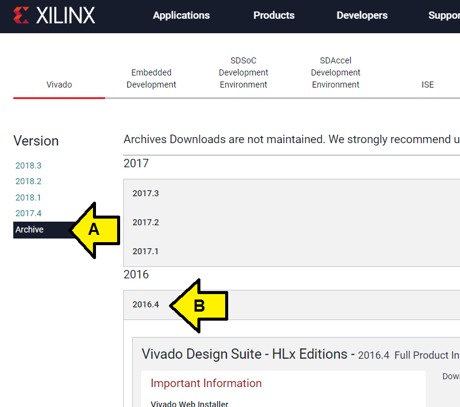The image size is (460, 407).
Task: Click the Version heading
Action: point(36,141)
